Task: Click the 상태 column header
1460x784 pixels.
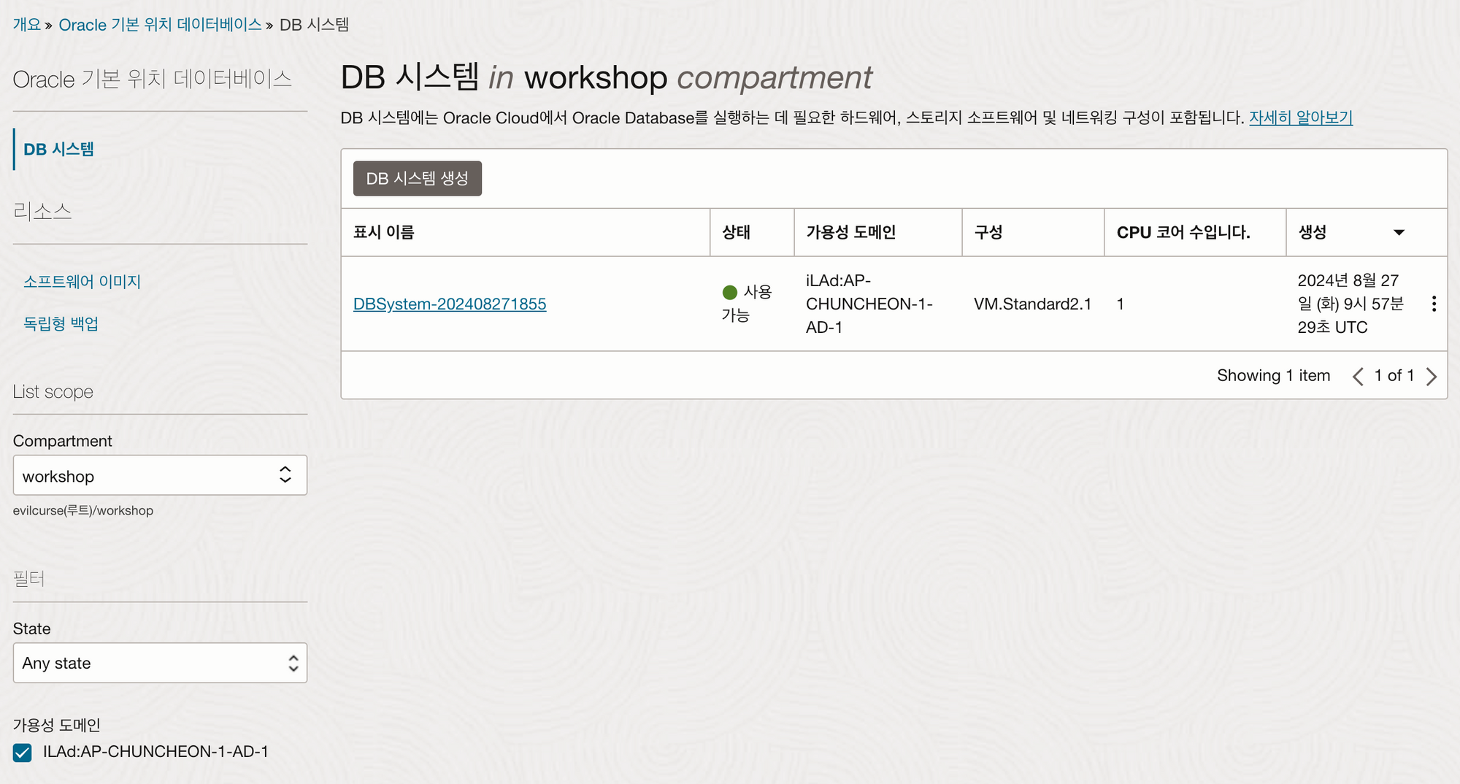Action: point(736,233)
